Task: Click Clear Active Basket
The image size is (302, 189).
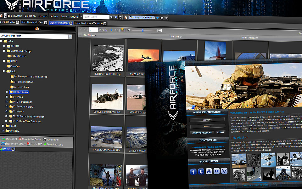Action: pyautogui.click(x=30, y=139)
